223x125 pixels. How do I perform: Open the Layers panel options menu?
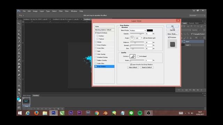tap(205, 23)
